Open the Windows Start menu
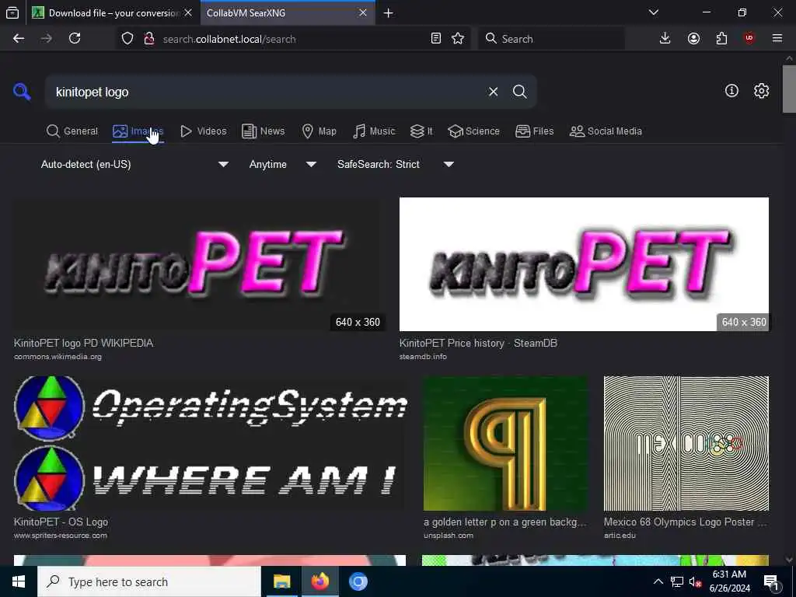 coord(19,581)
